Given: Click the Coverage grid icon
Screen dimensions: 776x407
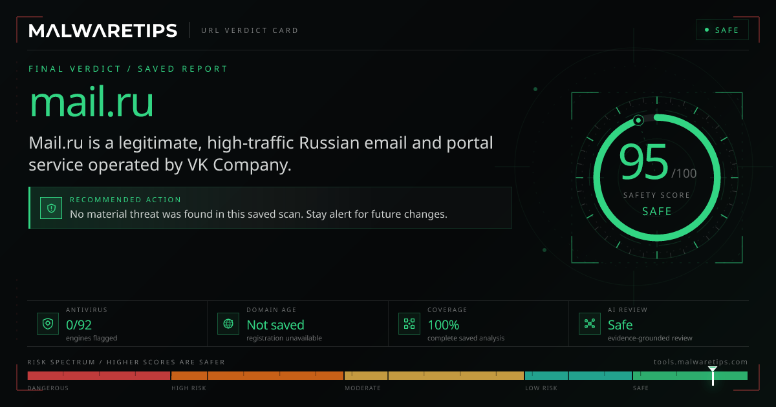Looking at the screenshot, I should pos(409,324).
